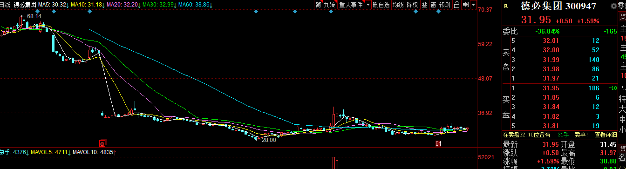
Task: Click the R marker beside stock name
Action: (x=506, y=7)
